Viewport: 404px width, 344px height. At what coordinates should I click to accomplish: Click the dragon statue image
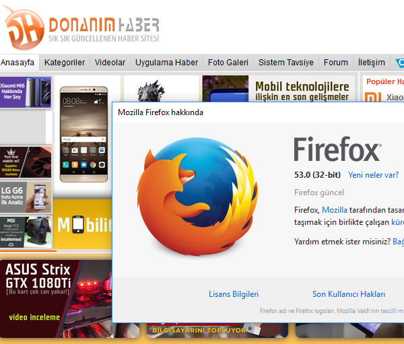151,91
